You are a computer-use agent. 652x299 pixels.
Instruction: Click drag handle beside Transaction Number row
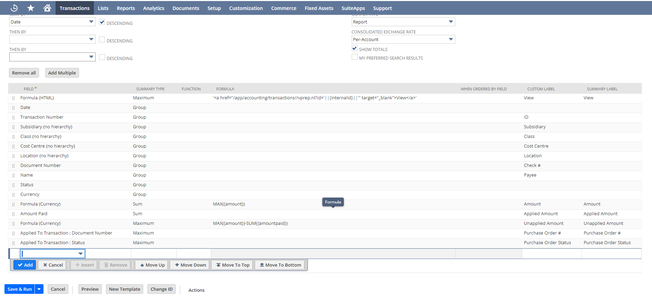click(x=13, y=118)
